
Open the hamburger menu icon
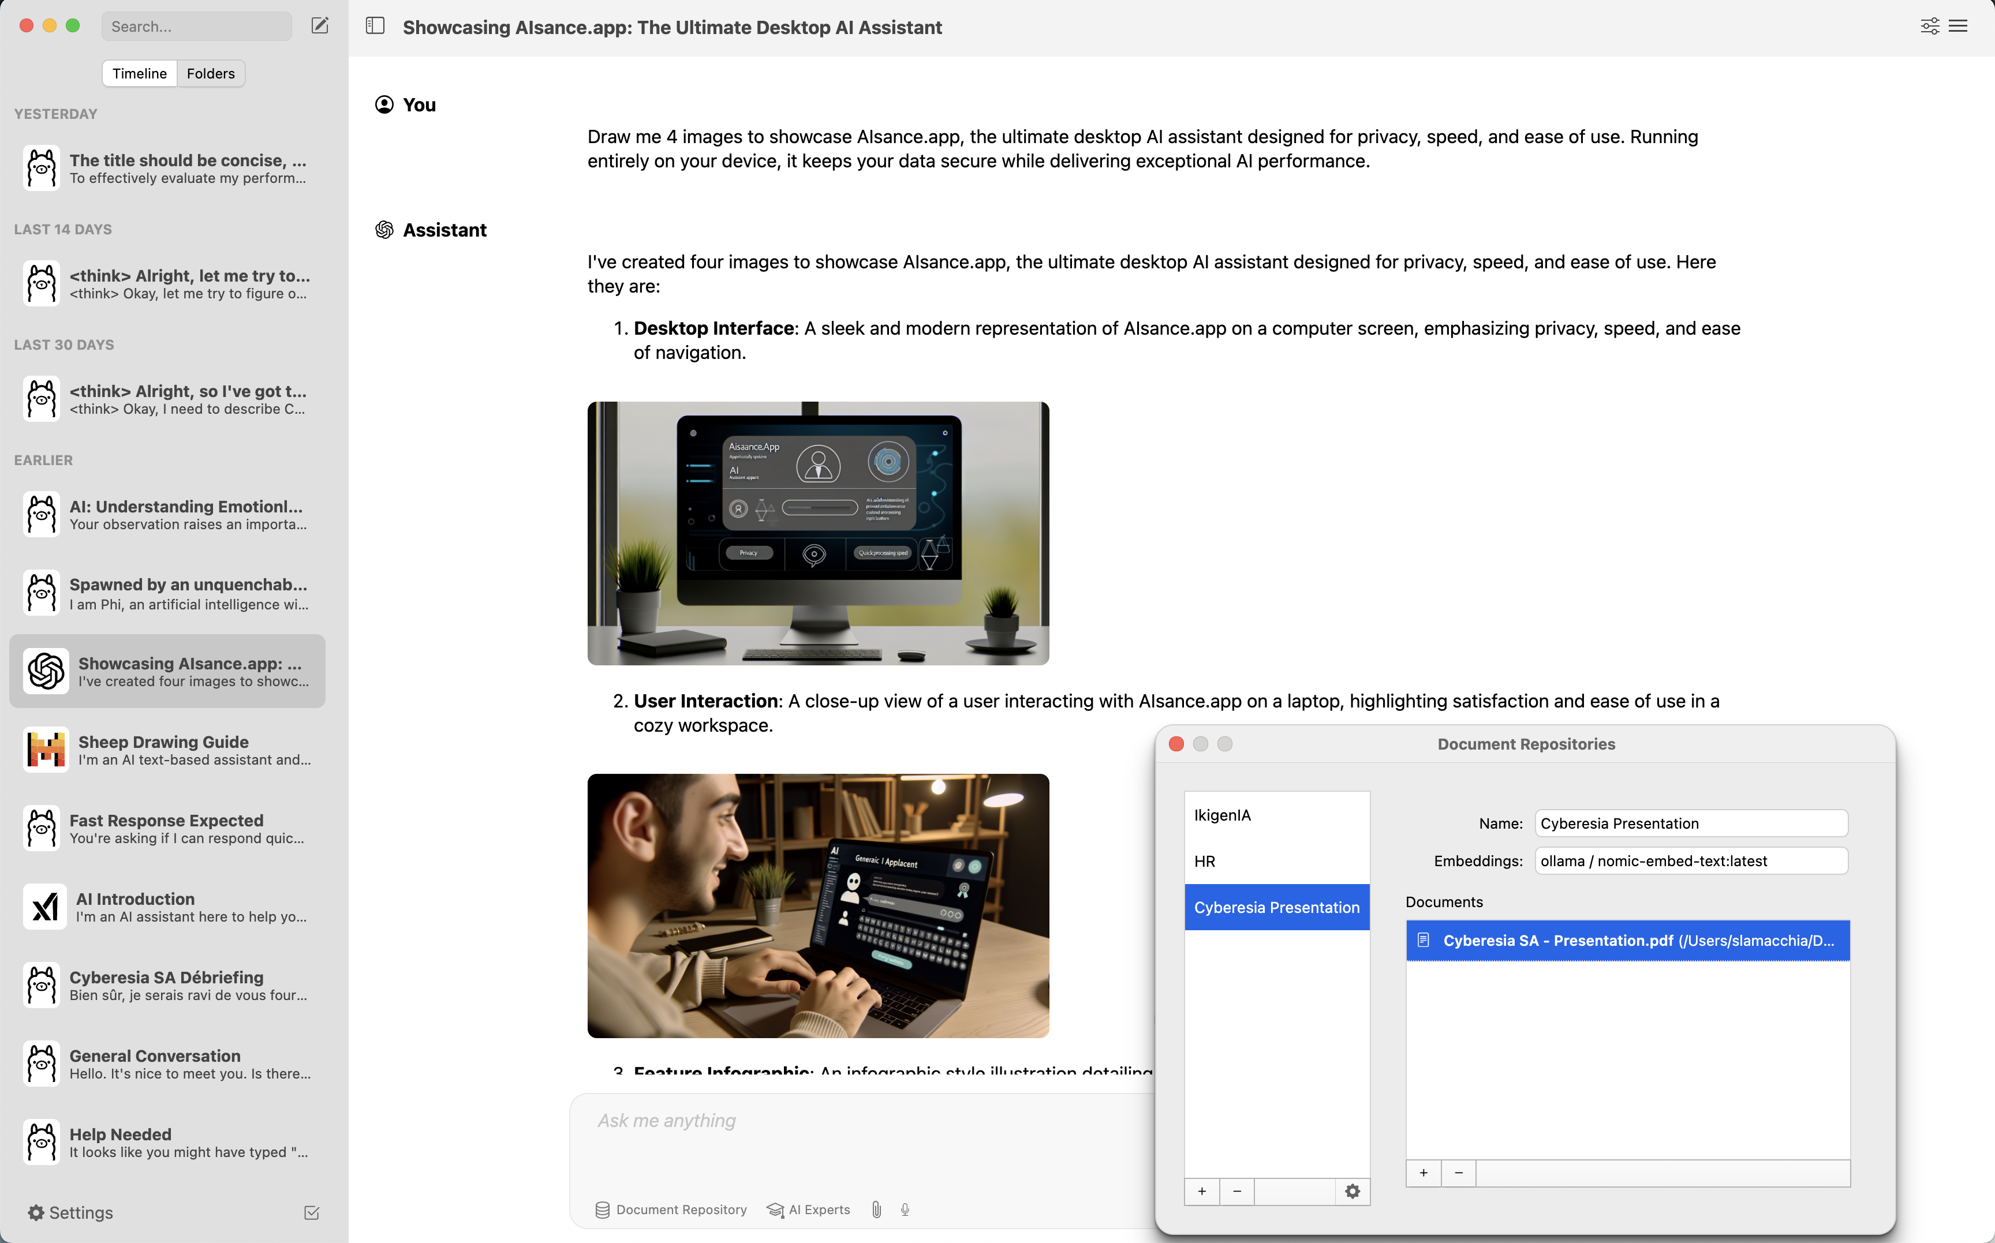[x=1959, y=27]
